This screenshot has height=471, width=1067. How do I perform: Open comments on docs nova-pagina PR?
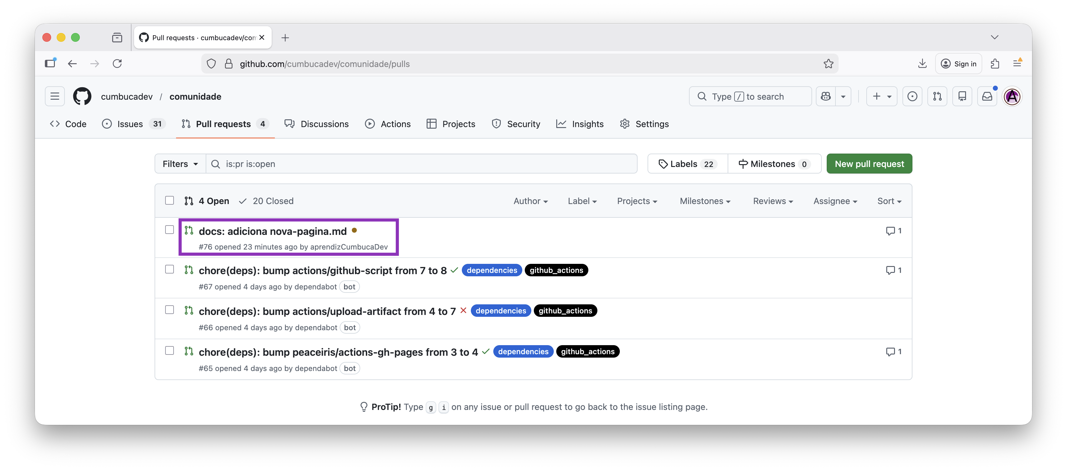pyautogui.click(x=893, y=231)
